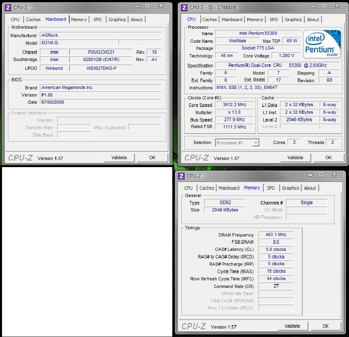
Task: Open Processor #1 selection dropdown
Action: tap(256, 143)
